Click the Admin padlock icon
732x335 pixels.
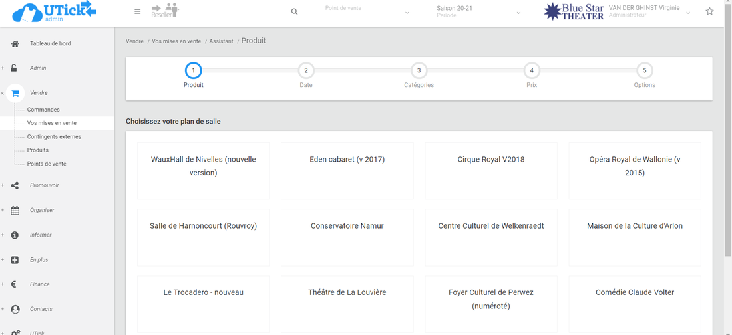click(x=14, y=68)
